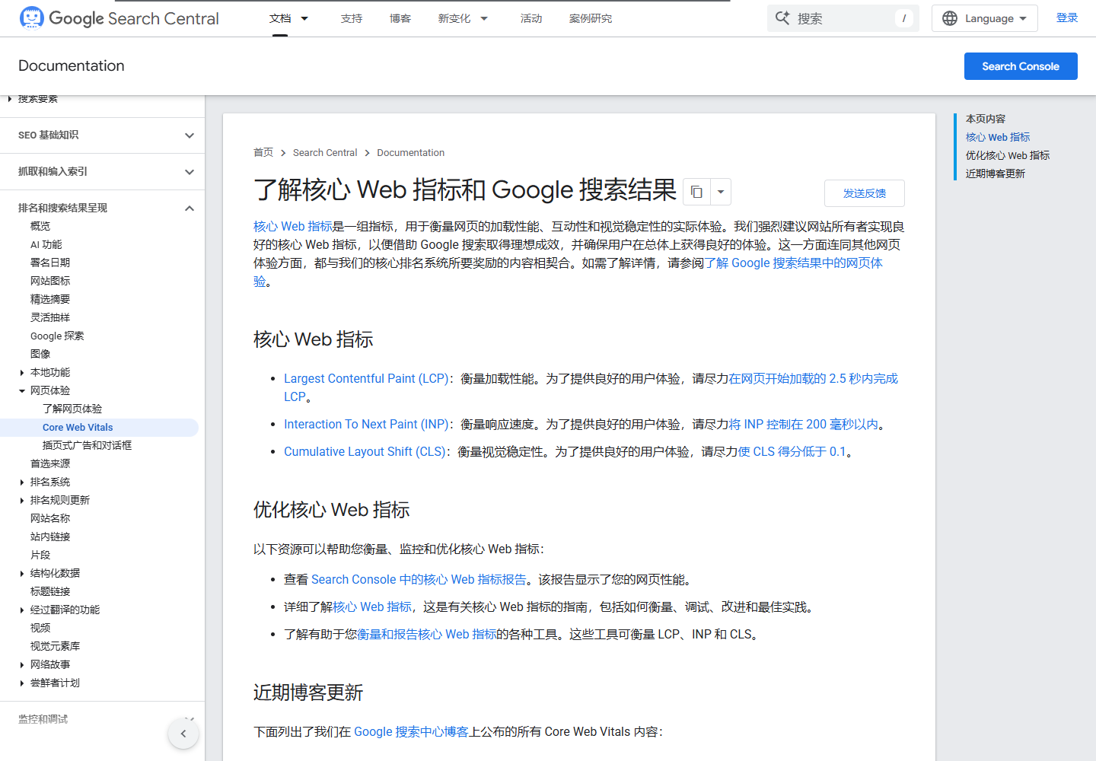1096x761 pixels.
Task: Open the Largest Contentful Paint (LCP) link
Action: [x=366, y=379]
